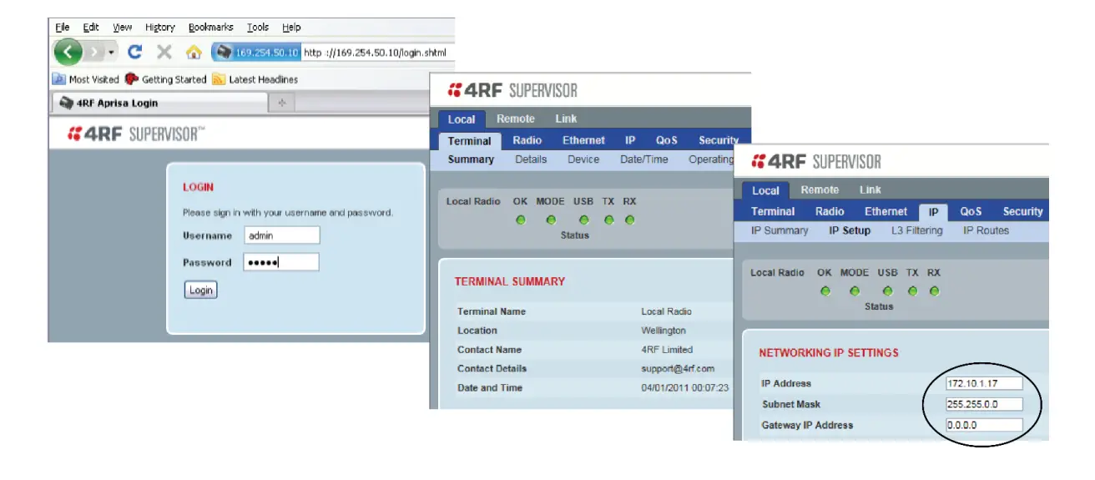1095x480 pixels.
Task: Select Ethernet tab in the IP Setup window
Action: [x=886, y=211]
